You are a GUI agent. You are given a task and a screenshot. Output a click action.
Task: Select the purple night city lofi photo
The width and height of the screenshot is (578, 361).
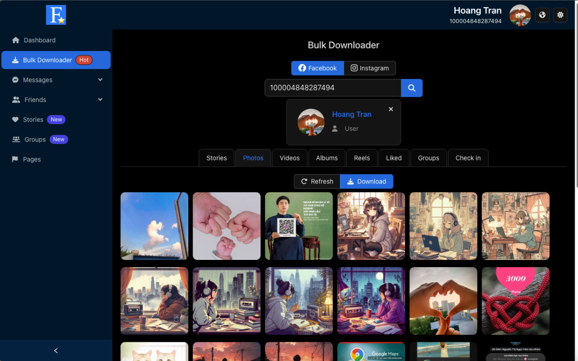371,301
